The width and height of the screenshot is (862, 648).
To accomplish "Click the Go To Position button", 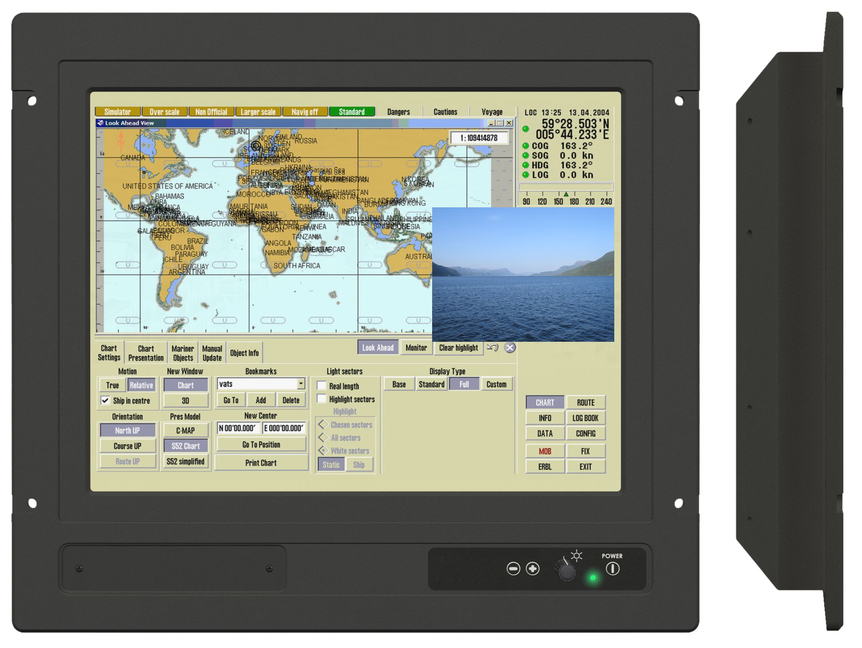I will click(x=261, y=445).
